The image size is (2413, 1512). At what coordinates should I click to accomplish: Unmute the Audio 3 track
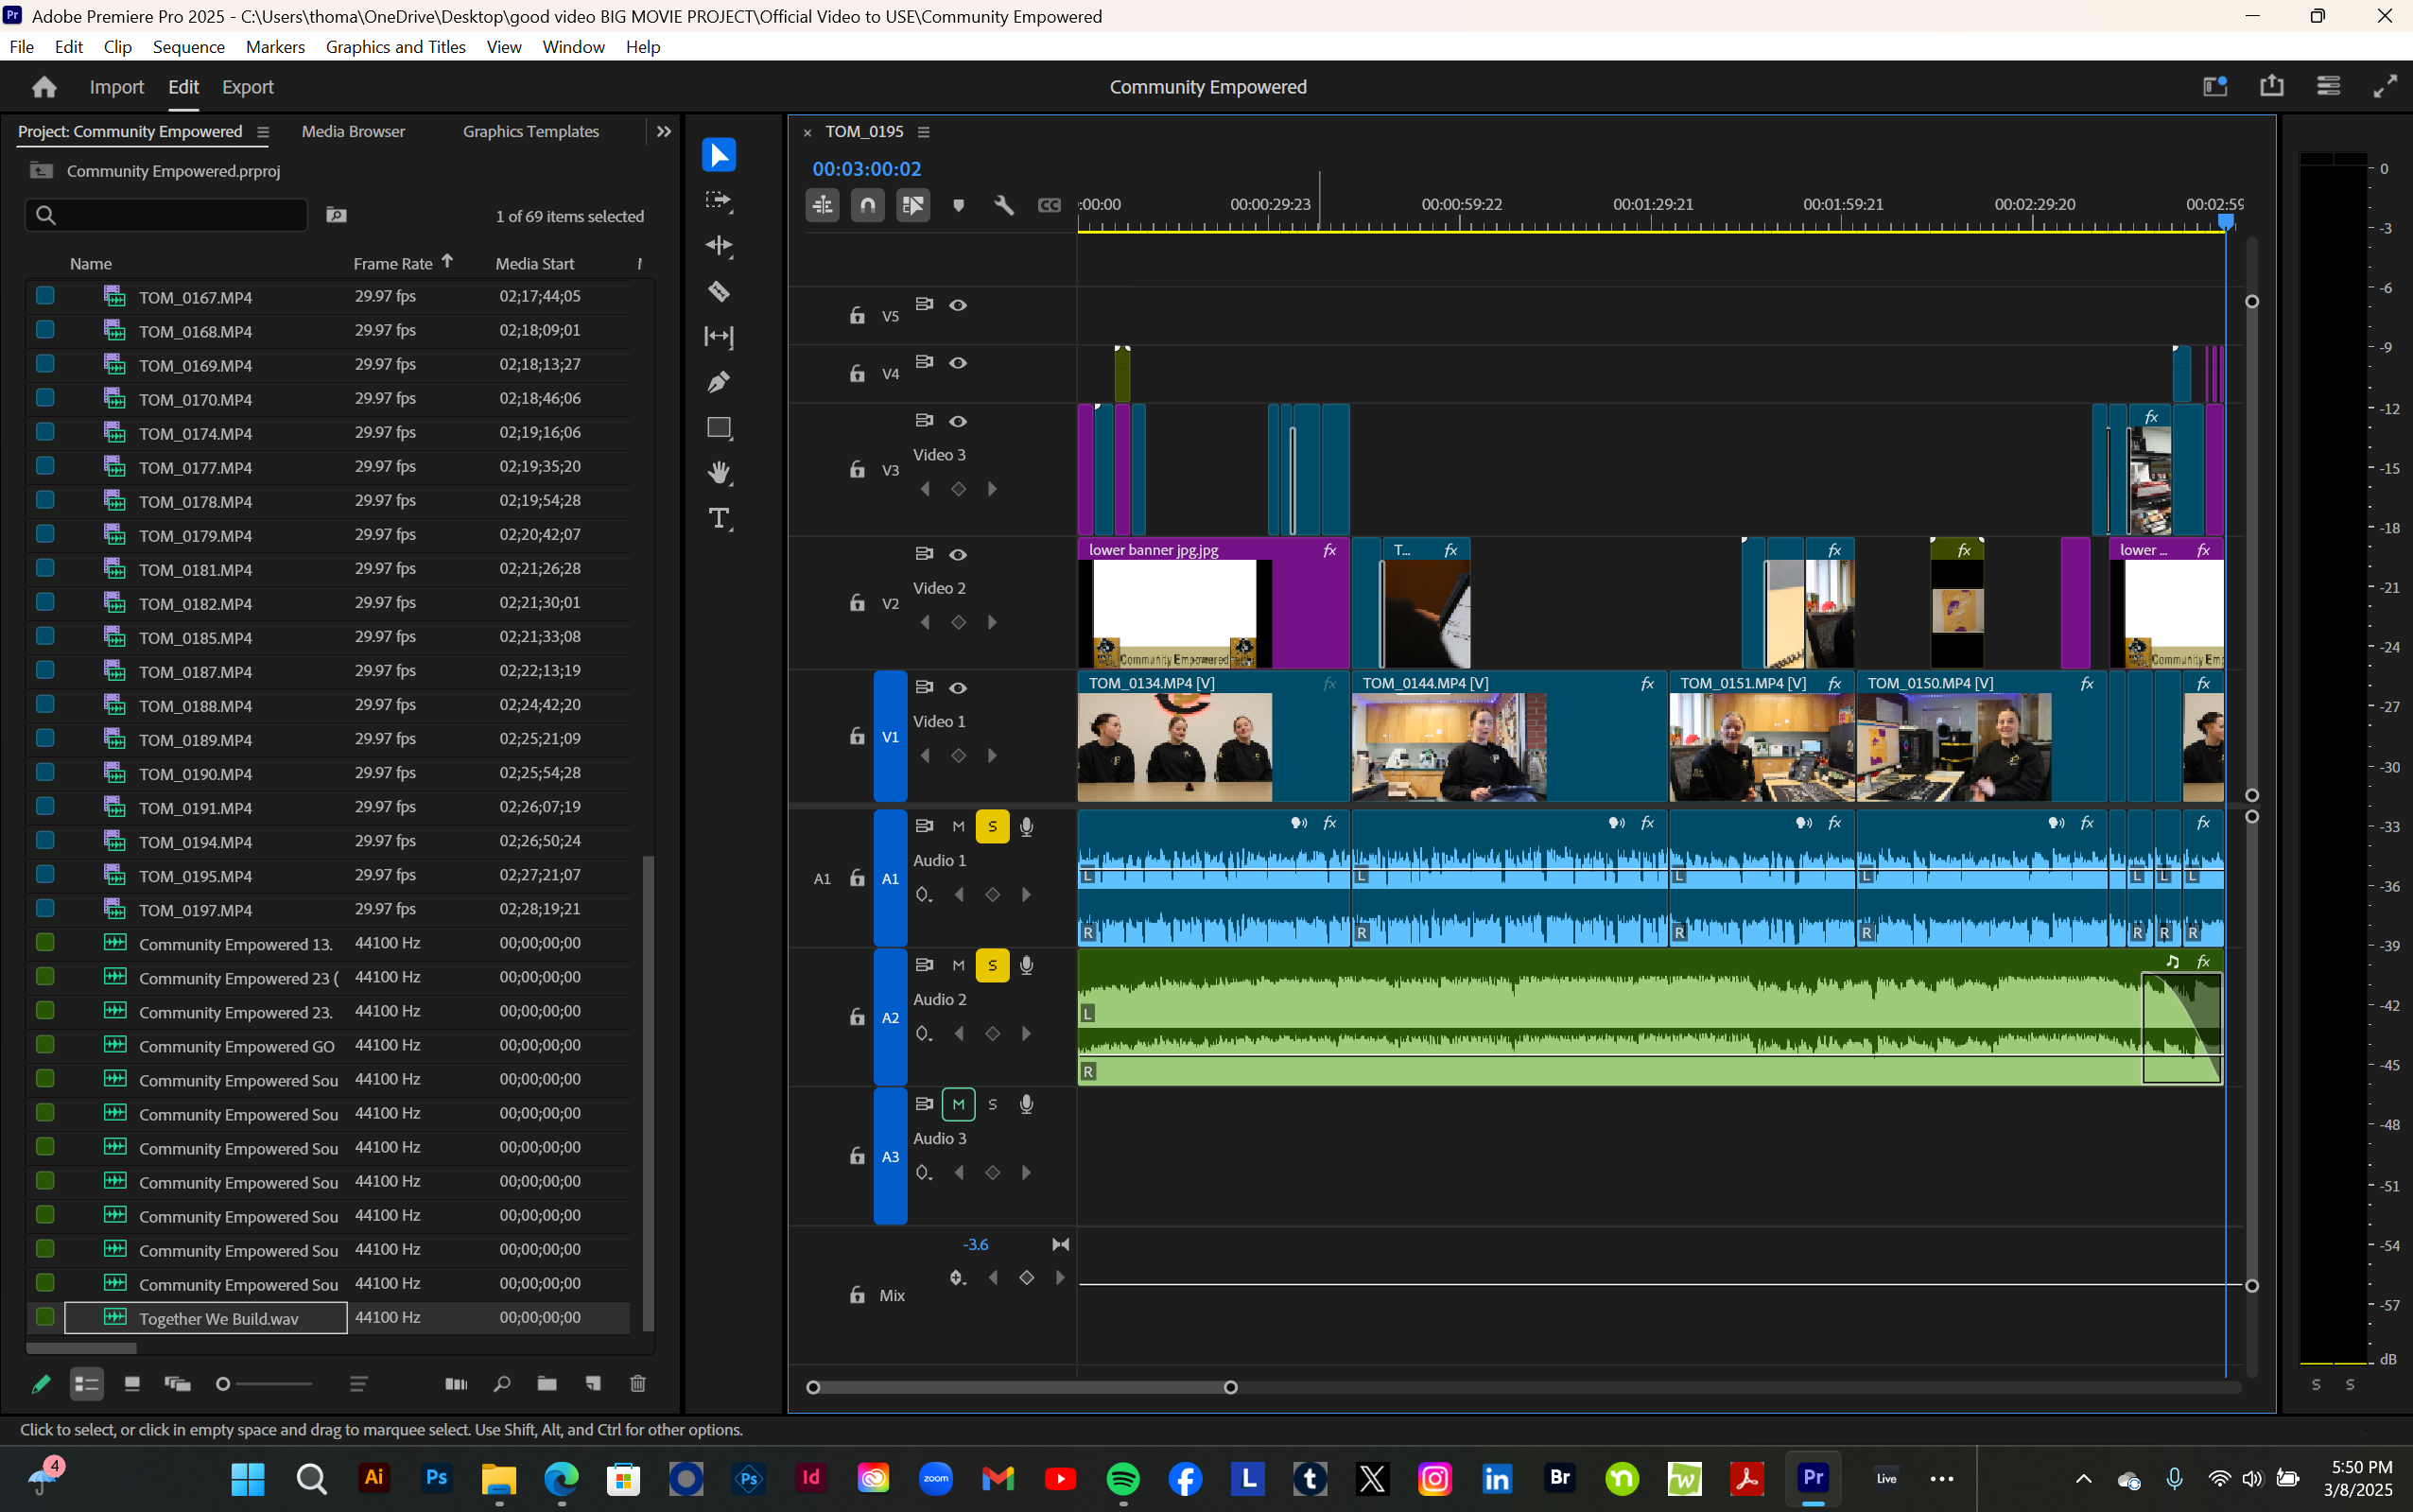click(x=958, y=1104)
